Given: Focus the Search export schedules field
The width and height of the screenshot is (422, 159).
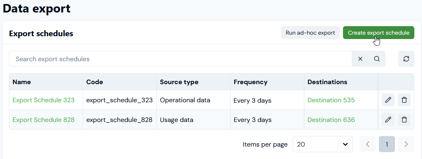Looking at the screenshot, I should coord(181,59).
